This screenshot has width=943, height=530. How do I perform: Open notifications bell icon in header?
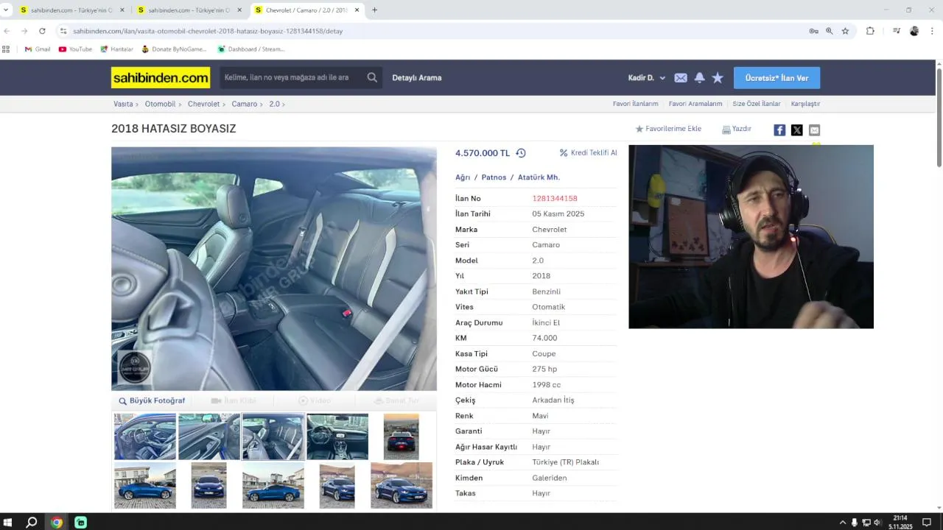pyautogui.click(x=699, y=77)
